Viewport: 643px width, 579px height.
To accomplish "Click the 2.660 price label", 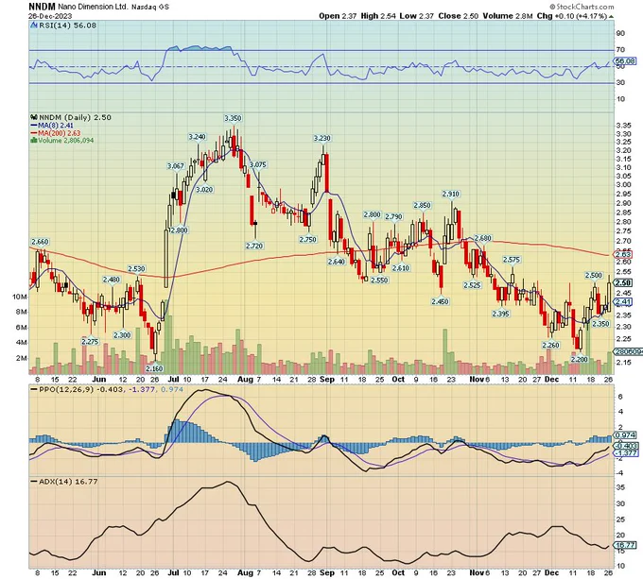I will 40,242.
